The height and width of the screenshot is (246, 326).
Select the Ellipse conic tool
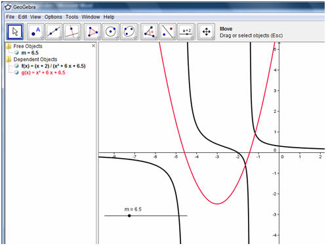(129, 32)
